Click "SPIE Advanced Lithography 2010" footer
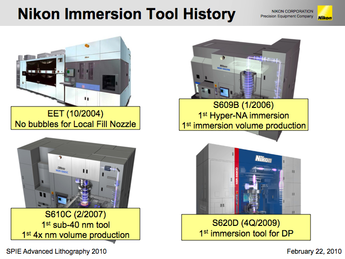Image resolution: width=345 pixels, height=259 pixels. tap(57, 251)
